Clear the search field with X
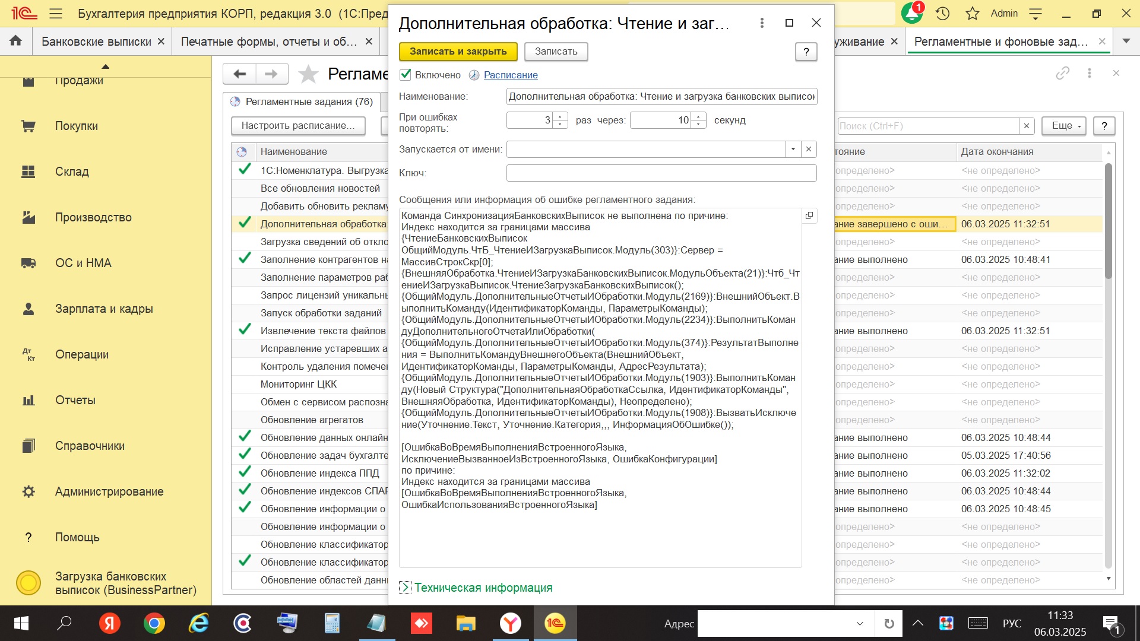 point(1027,126)
